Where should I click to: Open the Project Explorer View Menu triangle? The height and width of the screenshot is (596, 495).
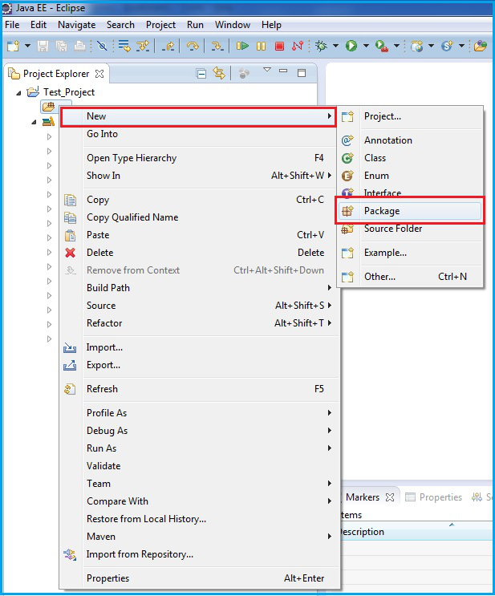[267, 70]
